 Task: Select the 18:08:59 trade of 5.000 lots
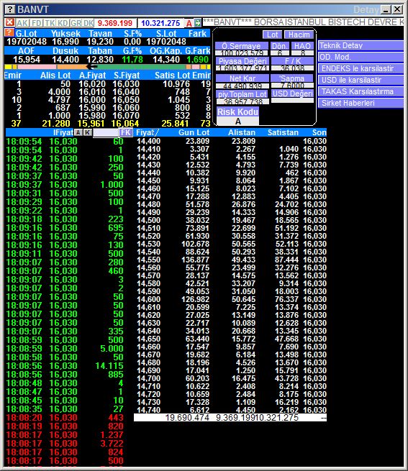(x=65, y=349)
